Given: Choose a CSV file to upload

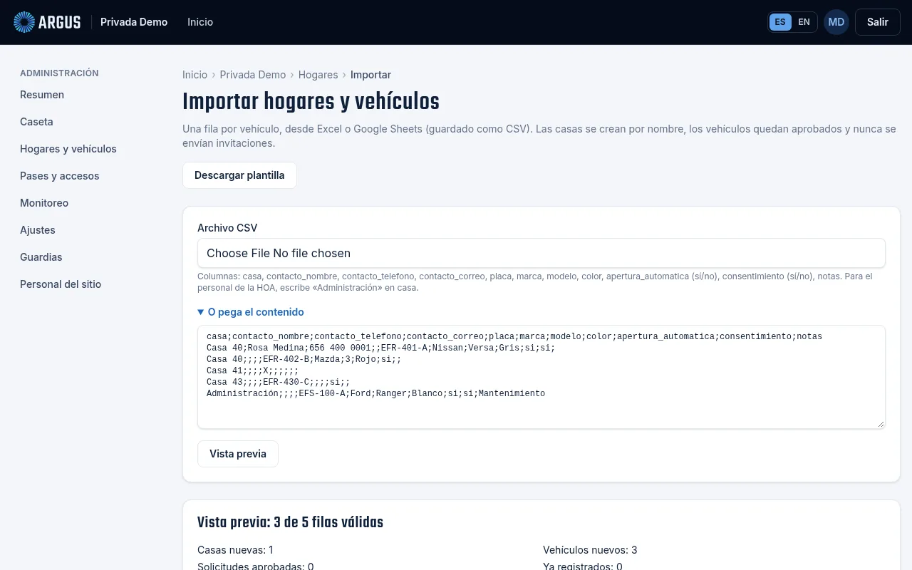Looking at the screenshot, I should tap(541, 253).
